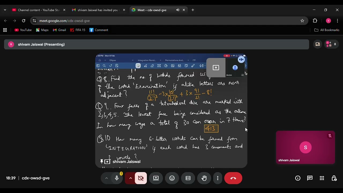Open the Comment Facebook bookmark
The image size is (343, 193).
coord(99,30)
